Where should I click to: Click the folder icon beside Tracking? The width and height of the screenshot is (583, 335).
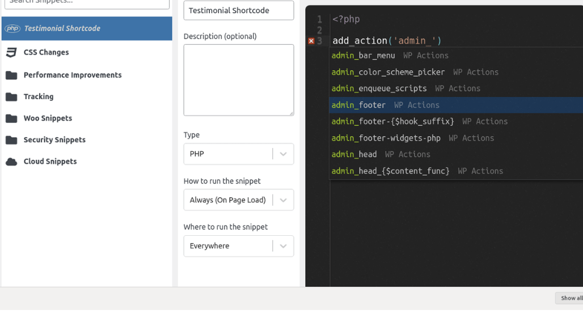click(11, 96)
